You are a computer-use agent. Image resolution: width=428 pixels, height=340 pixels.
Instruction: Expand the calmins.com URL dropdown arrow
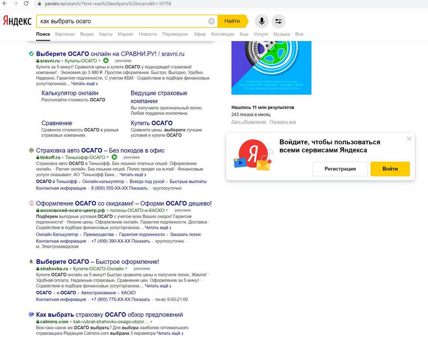151,322
